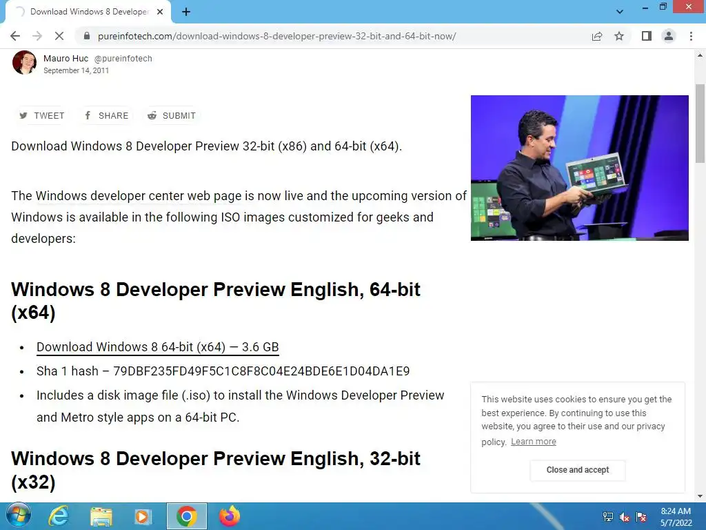Viewport: 706px width, 530px height.
Task: Open Mauro Huc author link
Action: (65, 58)
